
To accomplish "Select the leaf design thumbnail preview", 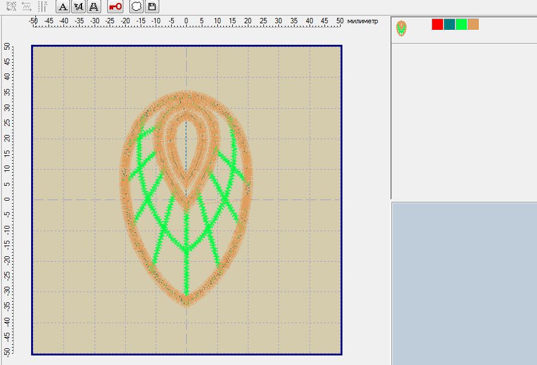I will (401, 28).
